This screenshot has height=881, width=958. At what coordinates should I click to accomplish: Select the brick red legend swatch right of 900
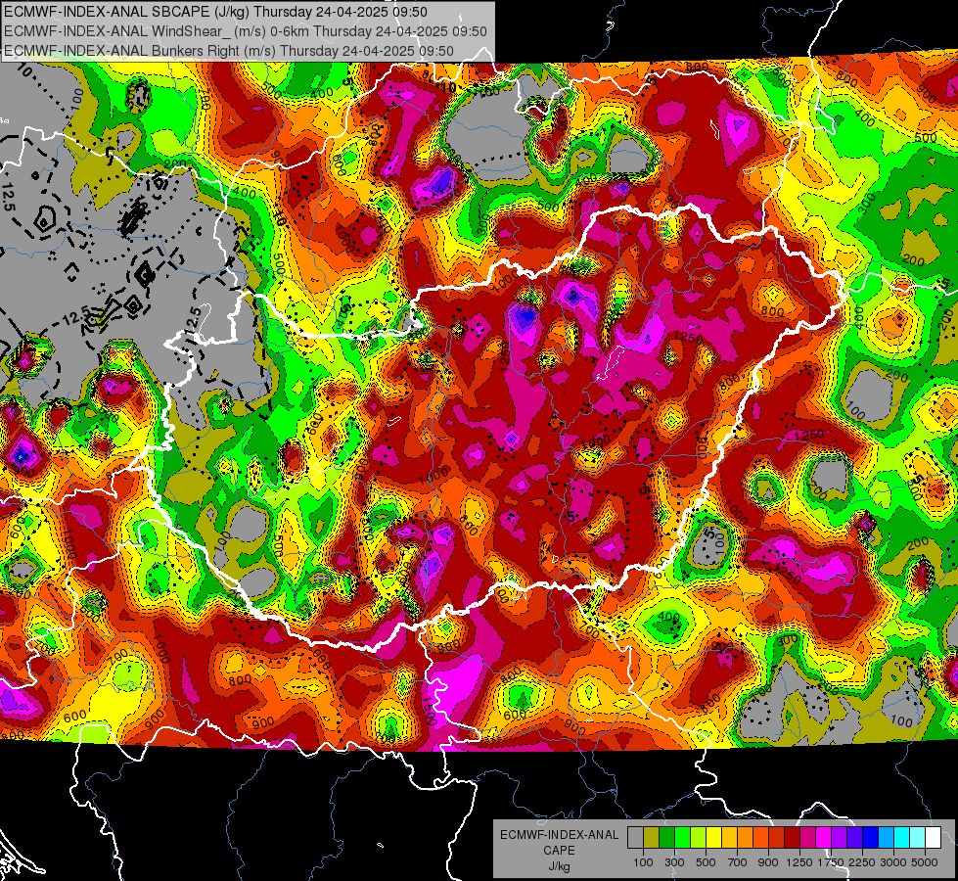[777, 837]
